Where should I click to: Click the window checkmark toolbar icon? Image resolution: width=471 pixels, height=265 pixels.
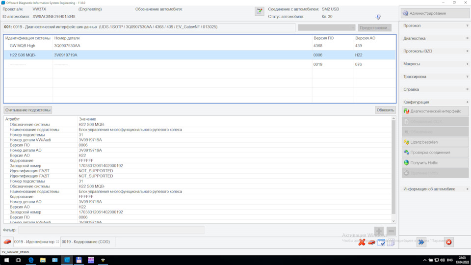(381, 242)
